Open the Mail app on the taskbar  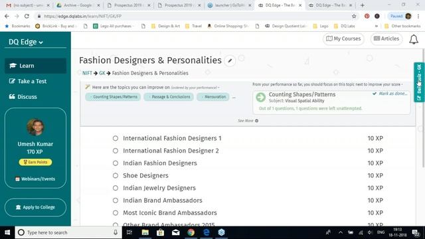click(175, 232)
